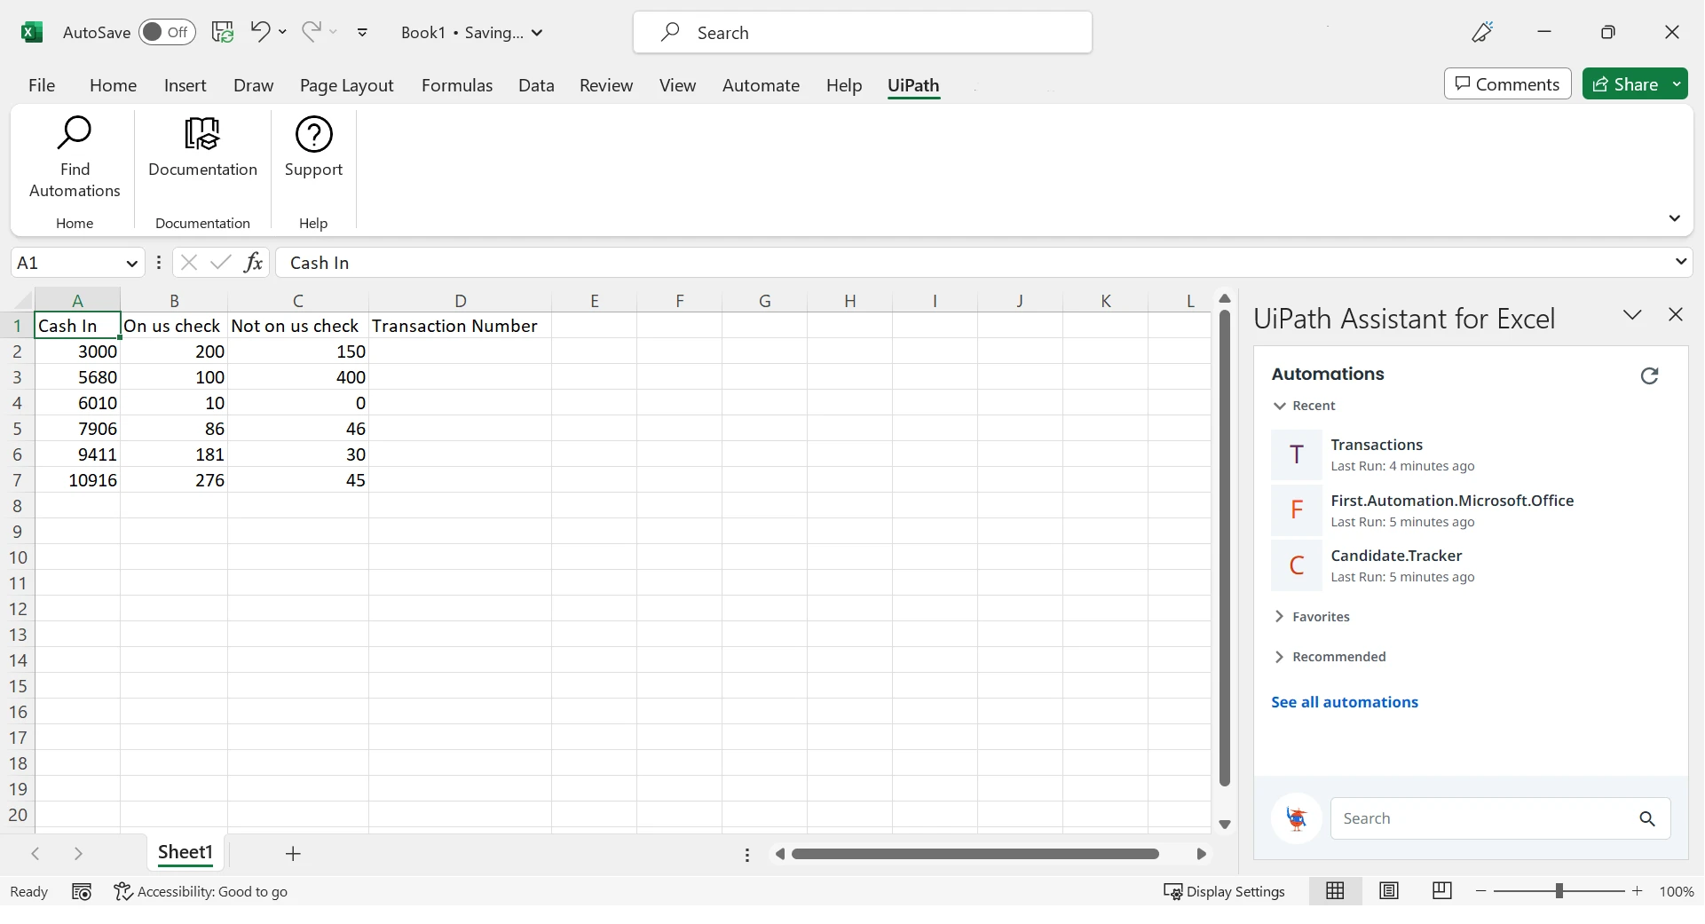Click the Transactions automation T icon
The width and height of the screenshot is (1705, 924).
click(x=1297, y=455)
